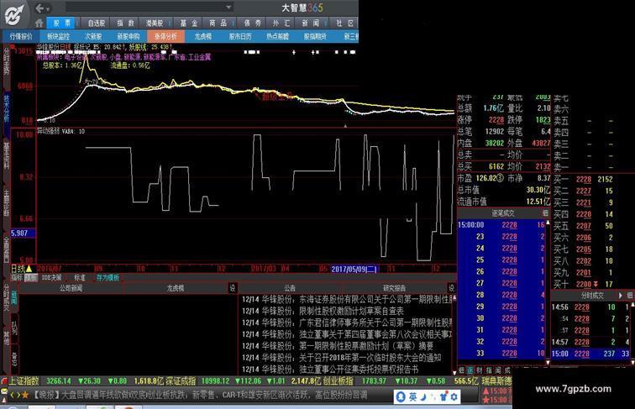Switch to 次新股 sub-tab
The height and width of the screenshot is (409, 635).
93,36
